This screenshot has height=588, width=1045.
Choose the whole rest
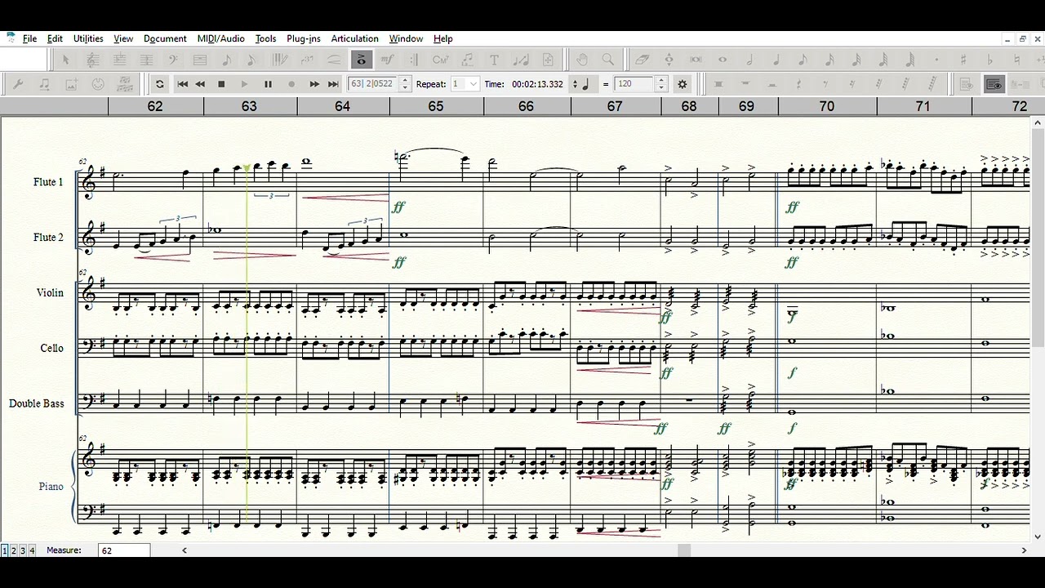click(745, 84)
